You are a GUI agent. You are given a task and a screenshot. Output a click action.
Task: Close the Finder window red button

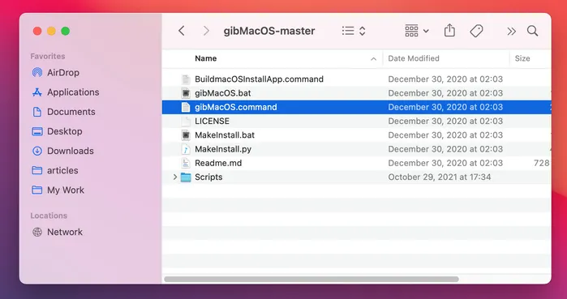pyautogui.click(x=37, y=31)
